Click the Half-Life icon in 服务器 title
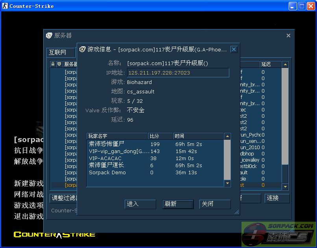The height and width of the screenshot is (248, 317). tap(49, 35)
